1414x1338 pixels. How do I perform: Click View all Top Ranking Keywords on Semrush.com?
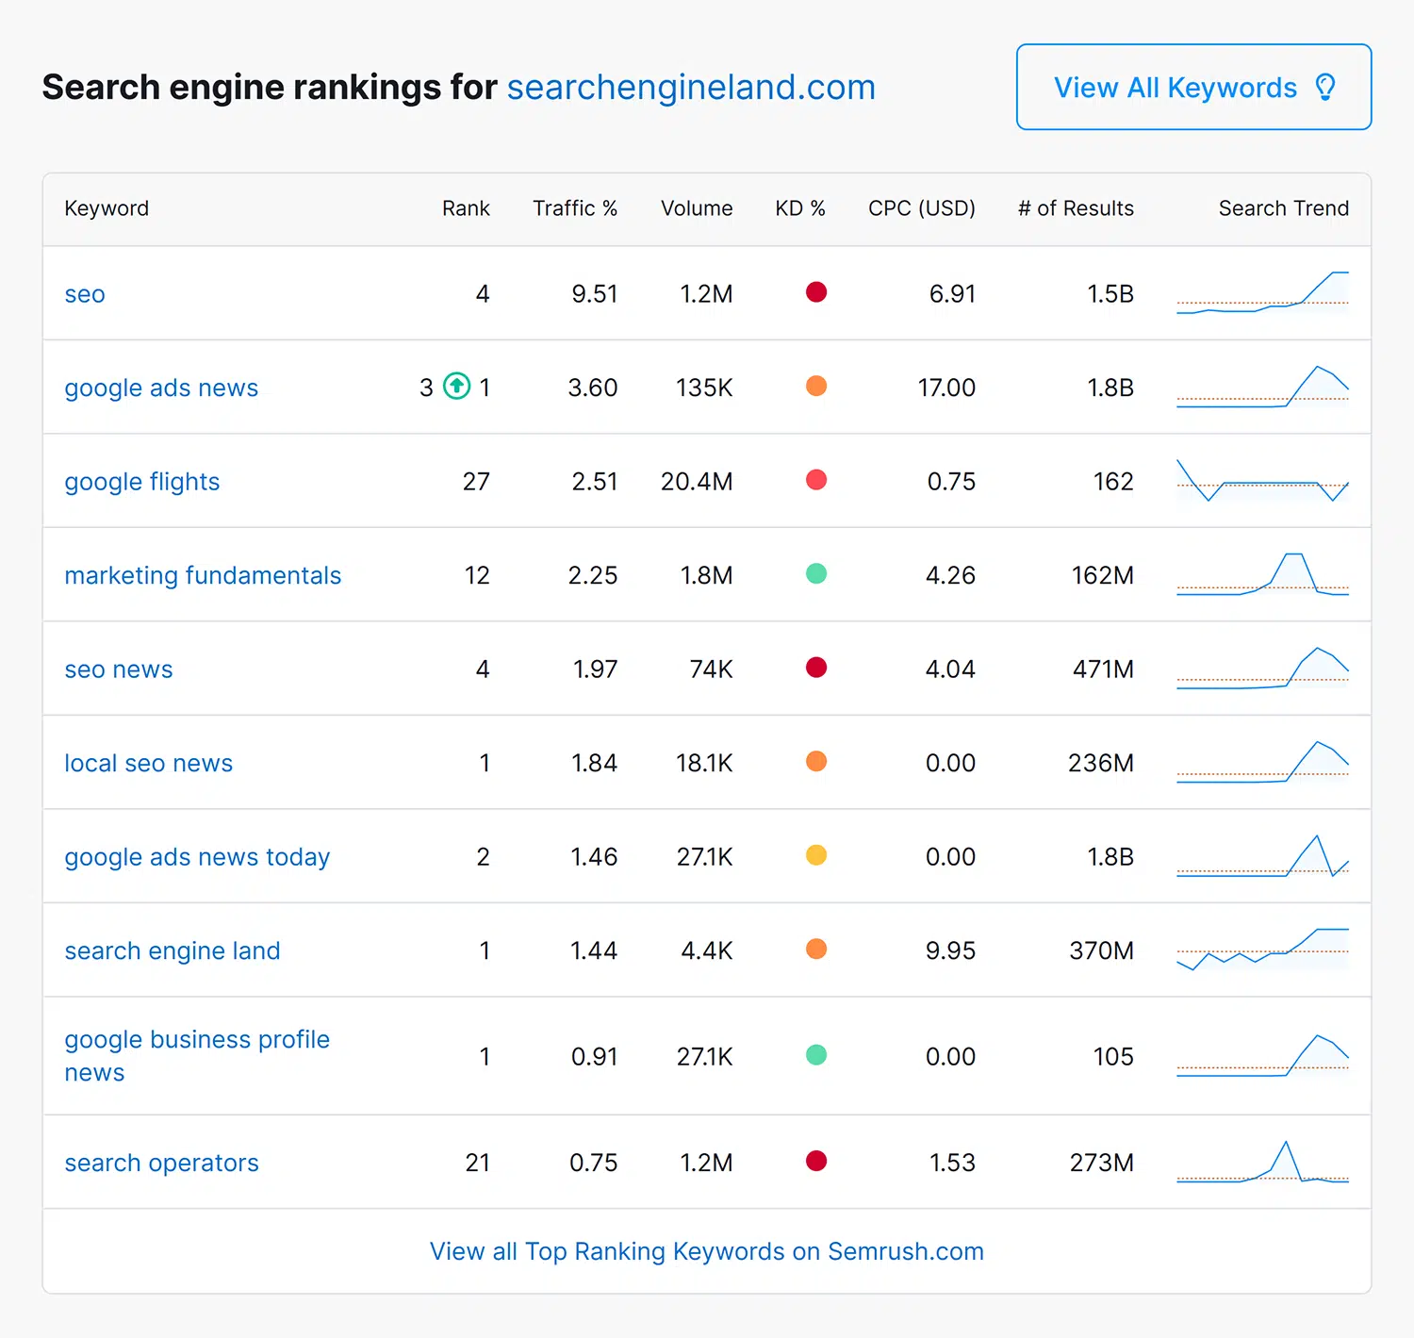point(707,1251)
